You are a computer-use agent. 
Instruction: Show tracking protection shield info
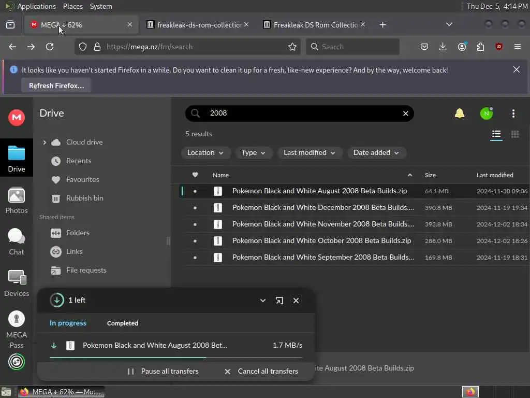tap(83, 47)
